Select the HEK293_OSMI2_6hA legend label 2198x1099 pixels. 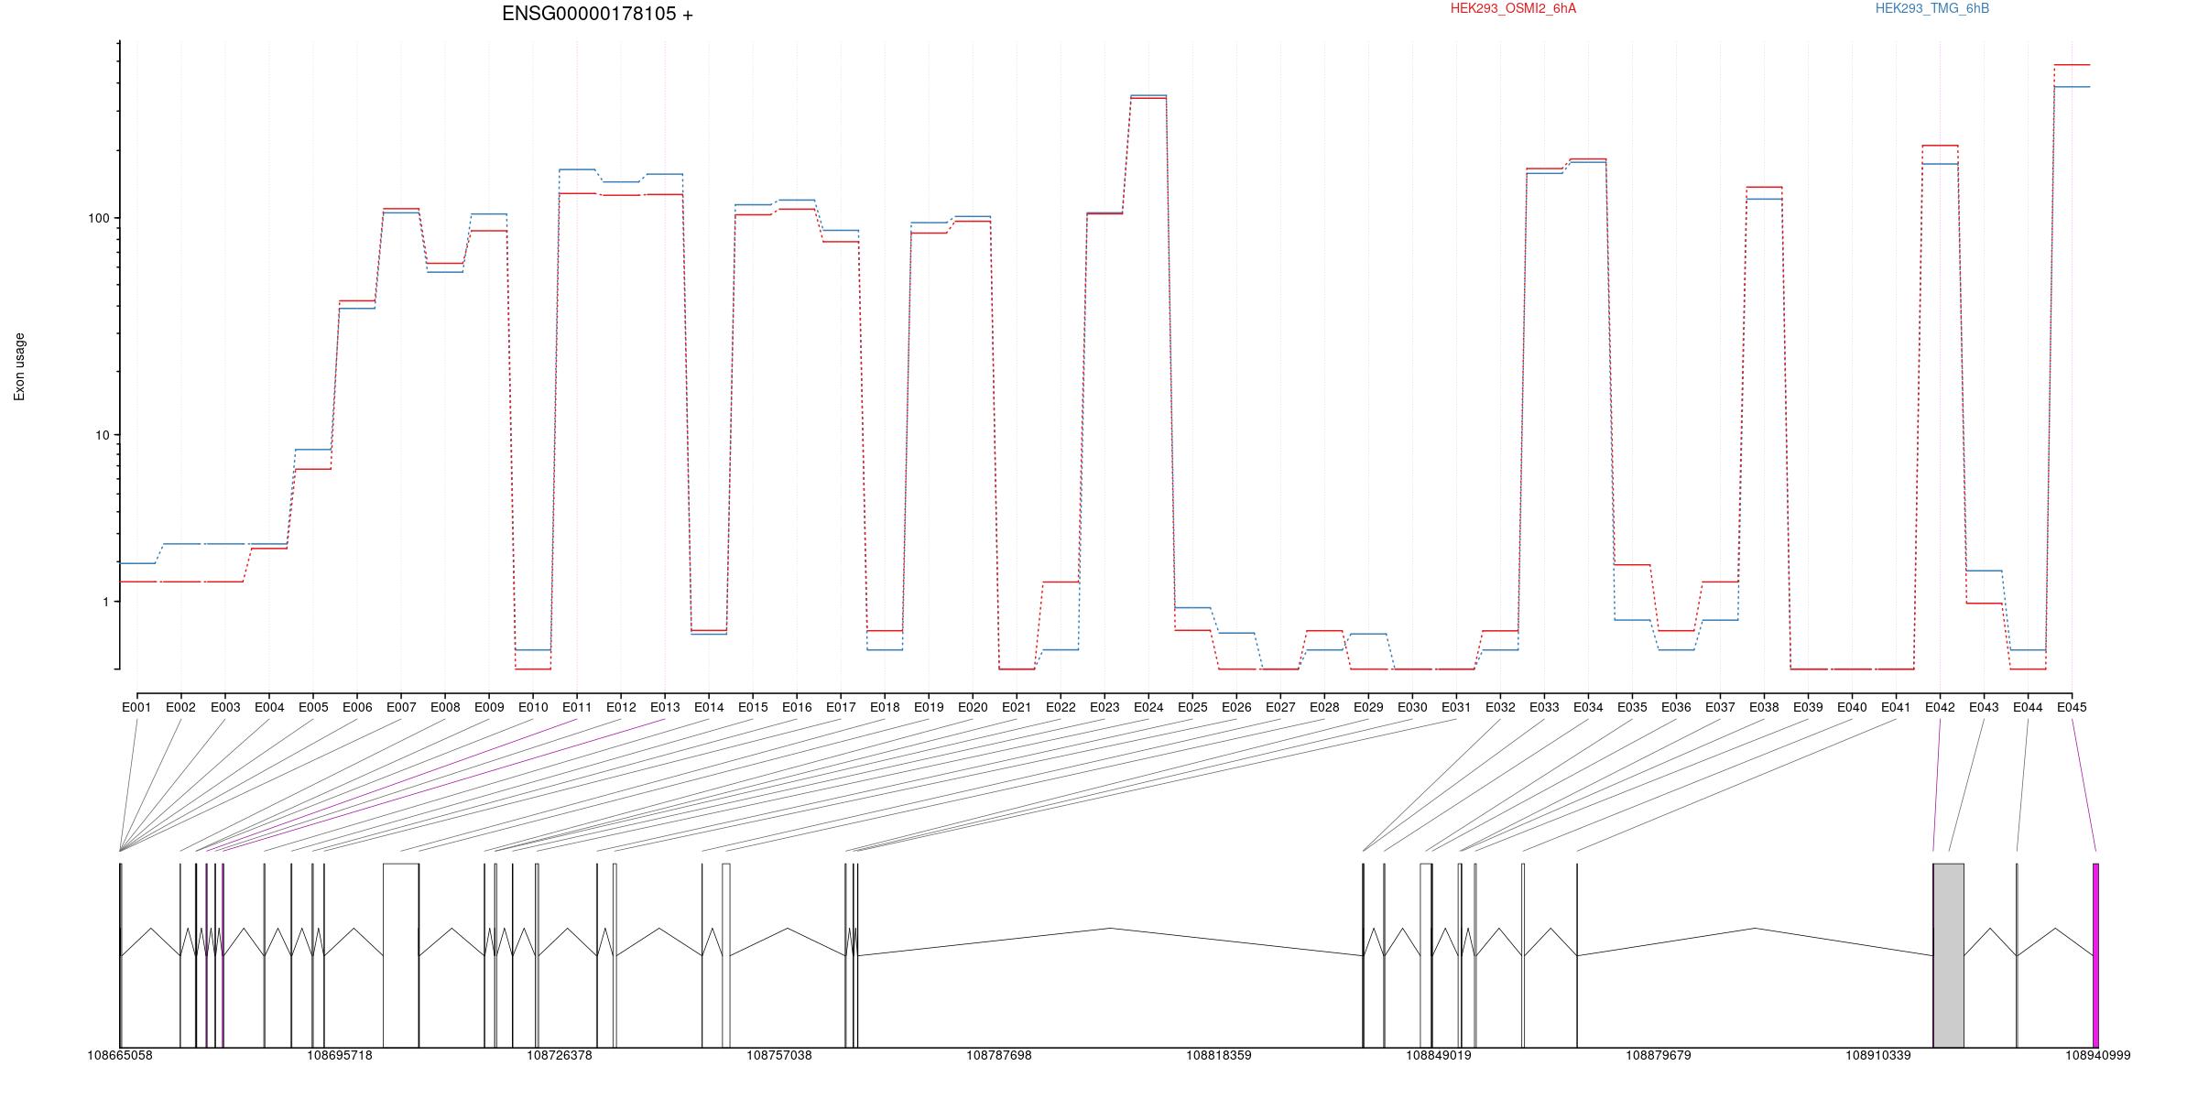(x=1513, y=8)
